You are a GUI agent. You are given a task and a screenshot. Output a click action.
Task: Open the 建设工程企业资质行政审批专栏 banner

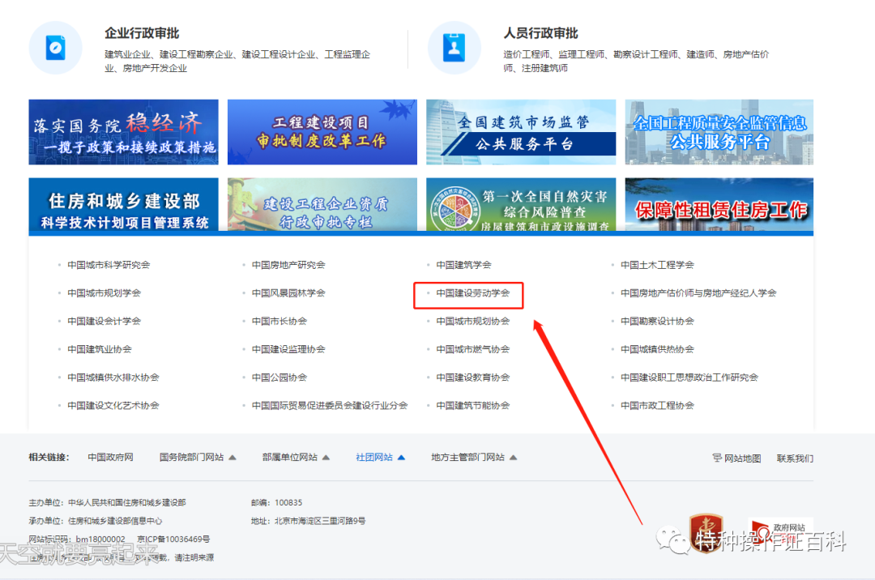pos(322,205)
